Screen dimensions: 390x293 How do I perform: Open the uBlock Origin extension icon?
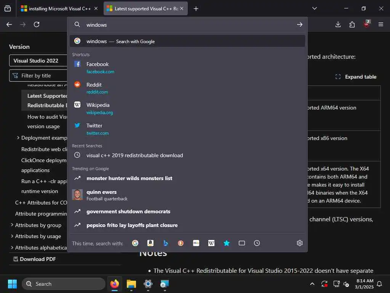[366, 24]
